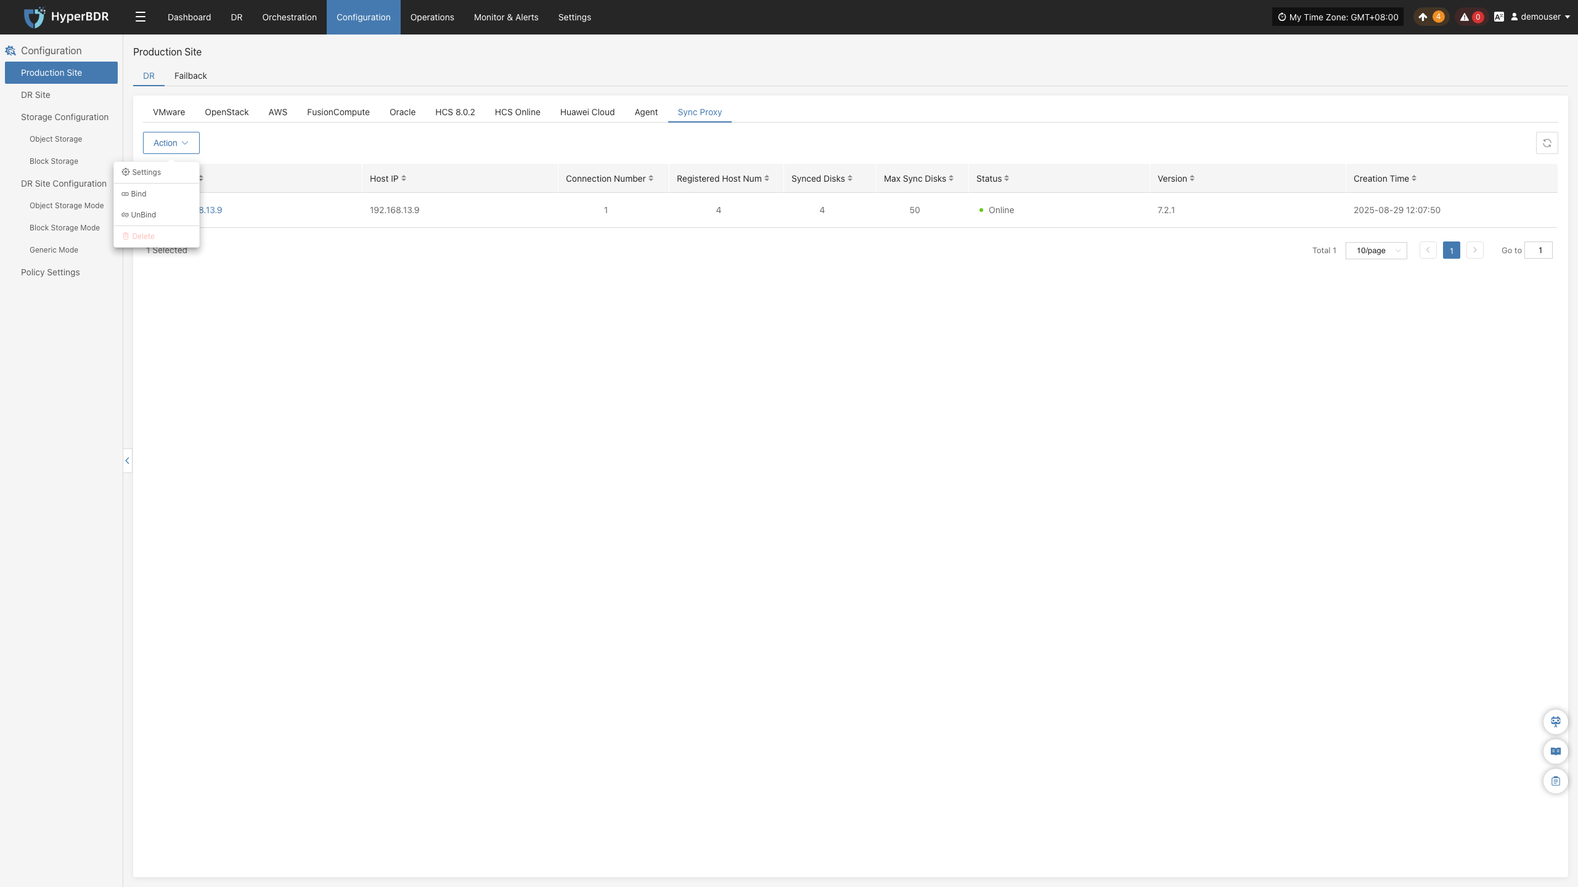1578x887 pixels.
Task: Sort by Status column arrows
Action: tap(1007, 179)
